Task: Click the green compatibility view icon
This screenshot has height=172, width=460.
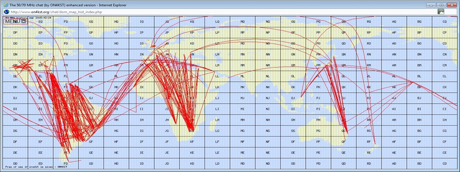Action: click(x=441, y=11)
